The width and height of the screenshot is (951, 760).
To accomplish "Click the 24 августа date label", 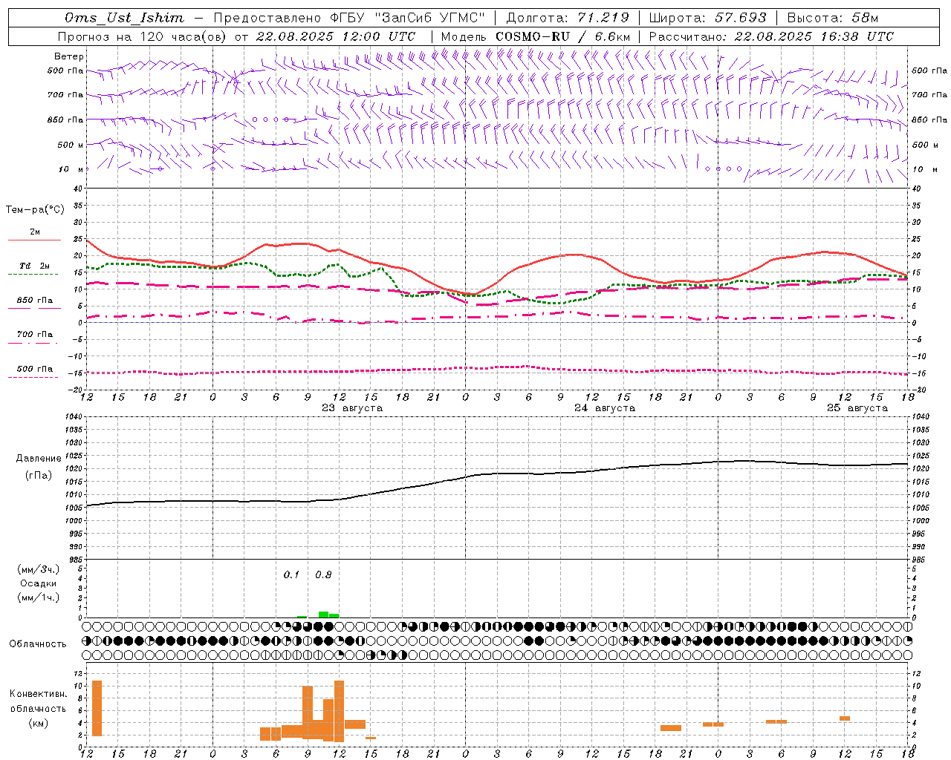I will [605, 408].
